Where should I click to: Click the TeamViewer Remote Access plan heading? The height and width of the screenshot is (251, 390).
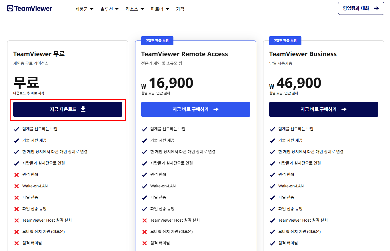coord(185,54)
